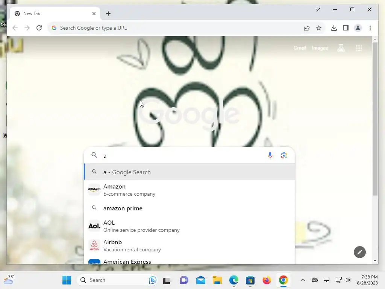Choose the 'amazon prime' suggestion
Image resolution: width=385 pixels, height=289 pixels.
tap(189, 208)
